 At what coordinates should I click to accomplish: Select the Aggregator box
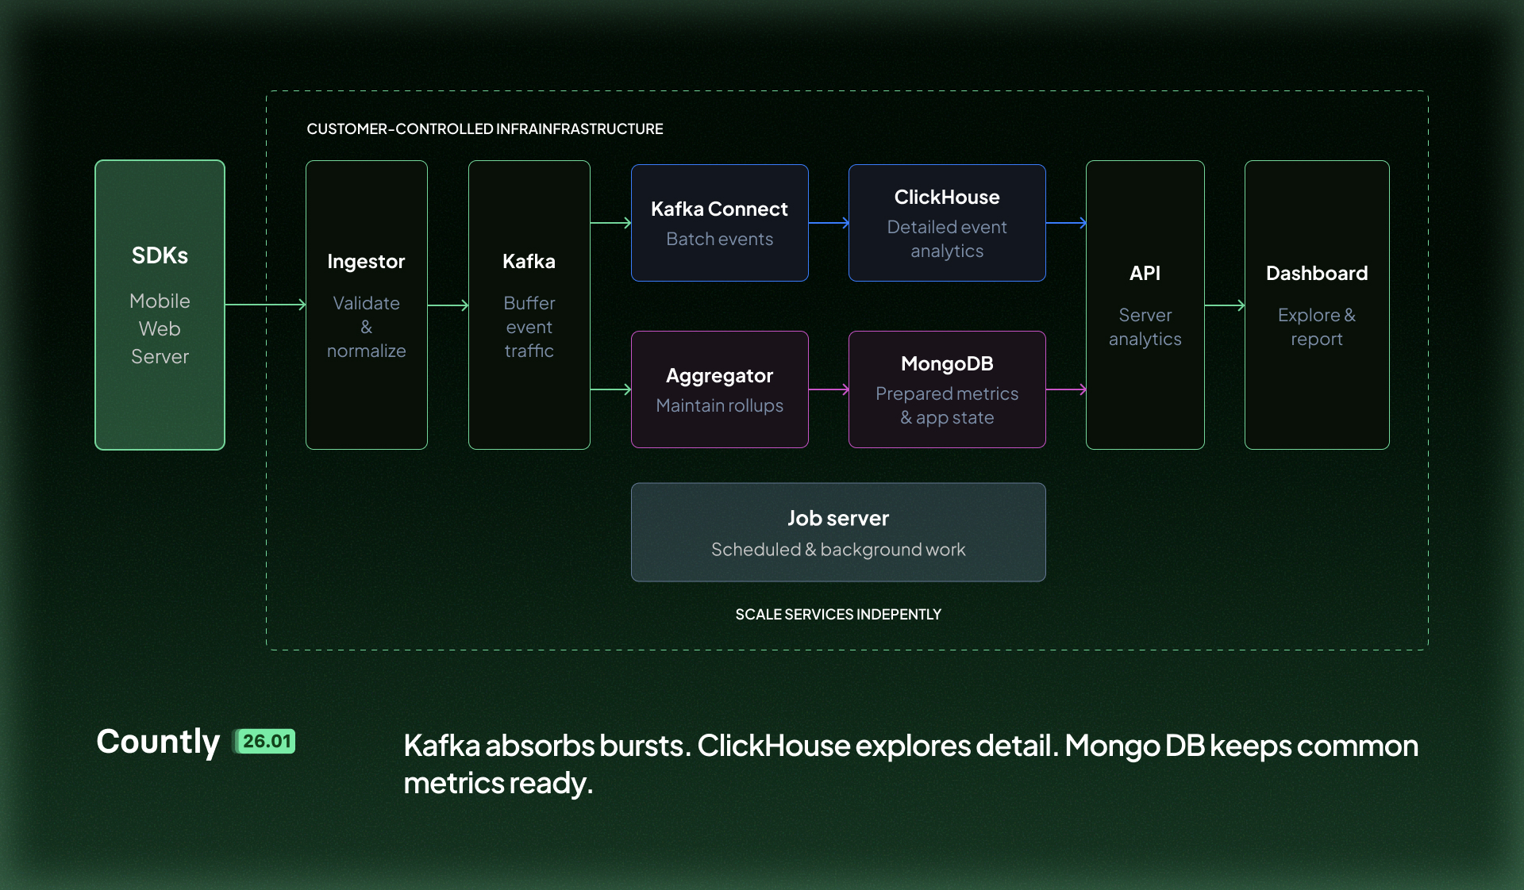[719, 389]
